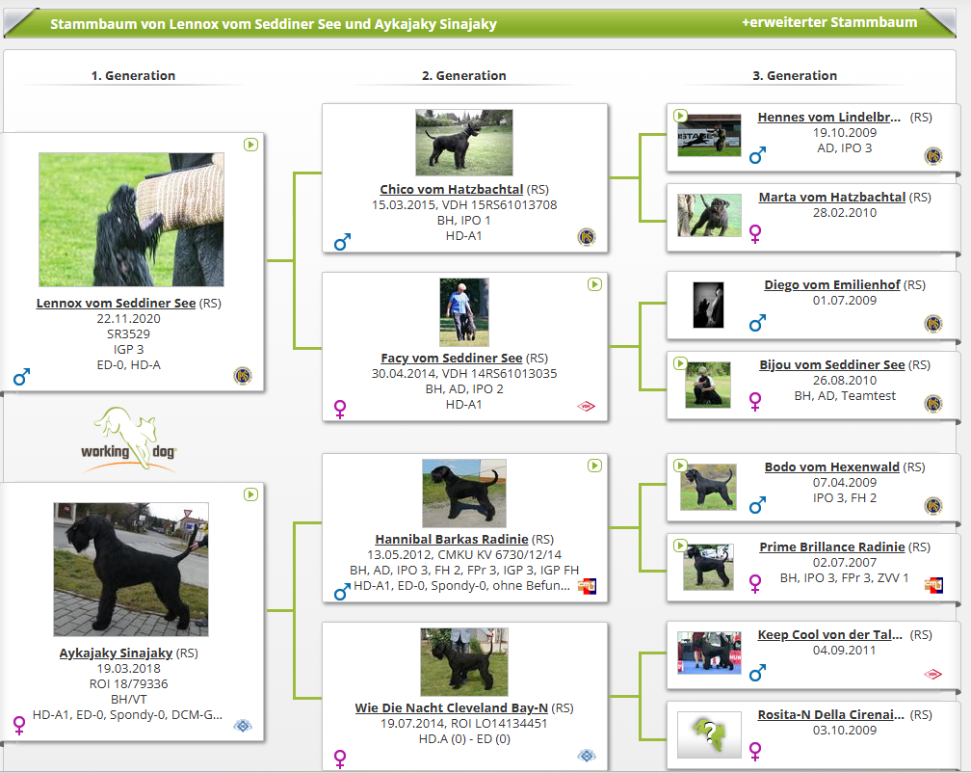Click flag icon on Prime Brillance Radinie card
This screenshot has height=773, width=971.
(x=933, y=585)
